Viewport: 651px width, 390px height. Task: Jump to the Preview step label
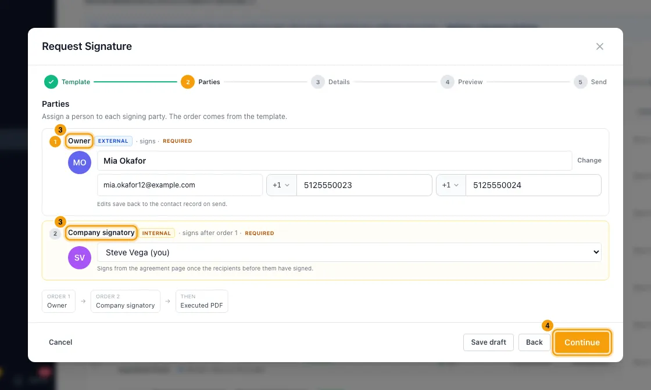click(x=470, y=82)
